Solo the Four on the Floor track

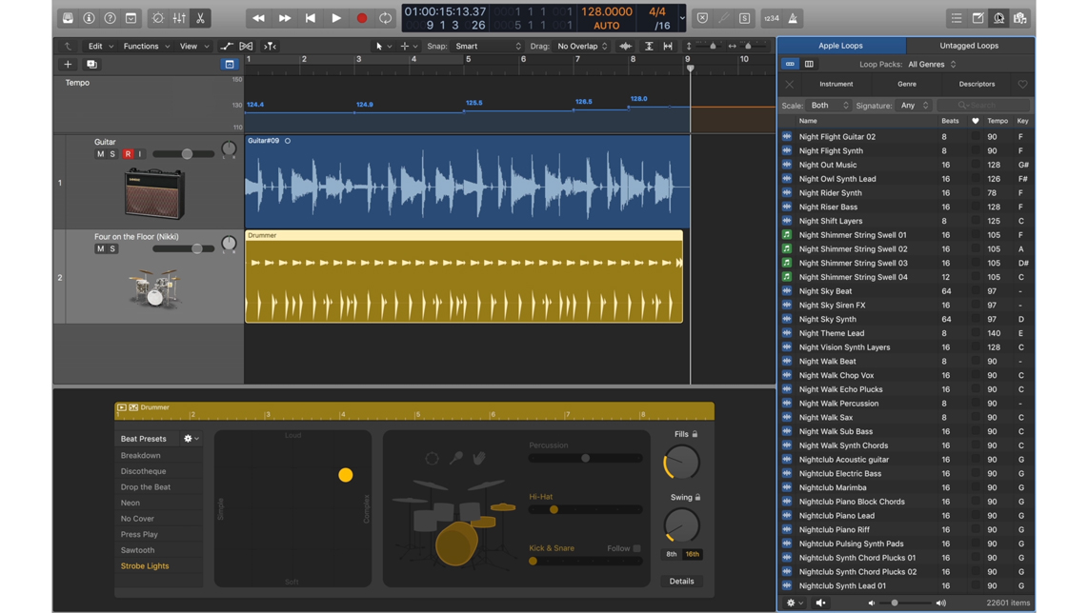pos(112,249)
